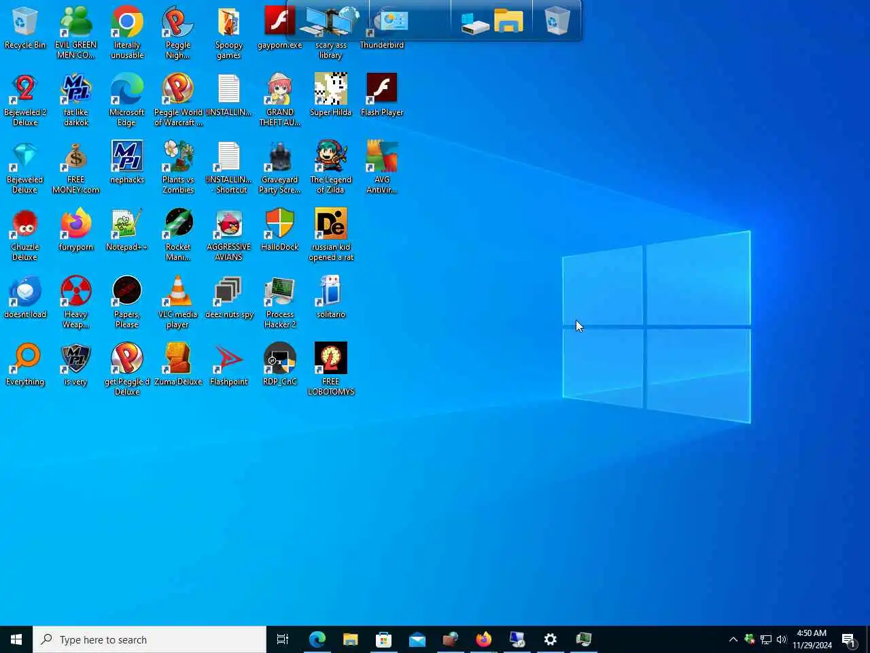Click the Process Hacker taskbar icon
The height and width of the screenshot is (653, 870).
[x=584, y=639]
